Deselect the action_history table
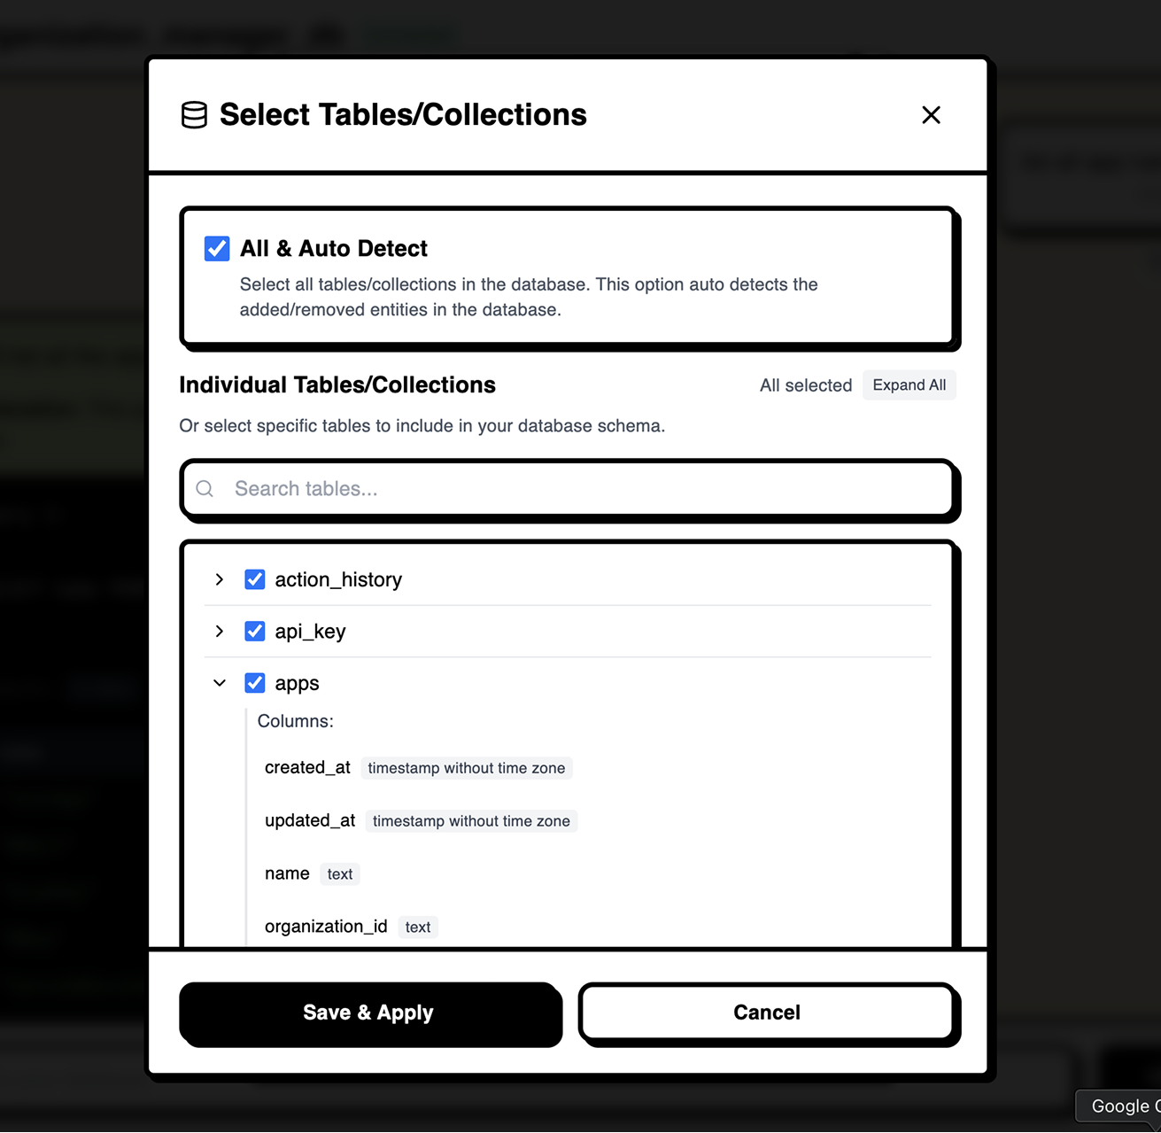This screenshot has width=1161, height=1133. pos(254,578)
